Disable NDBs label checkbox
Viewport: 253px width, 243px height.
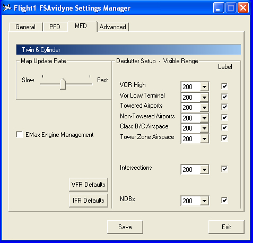pos(224,200)
